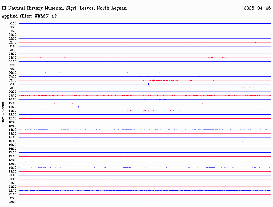Click the 08:30 time label
The image size is (273, 207).
point(13,88)
